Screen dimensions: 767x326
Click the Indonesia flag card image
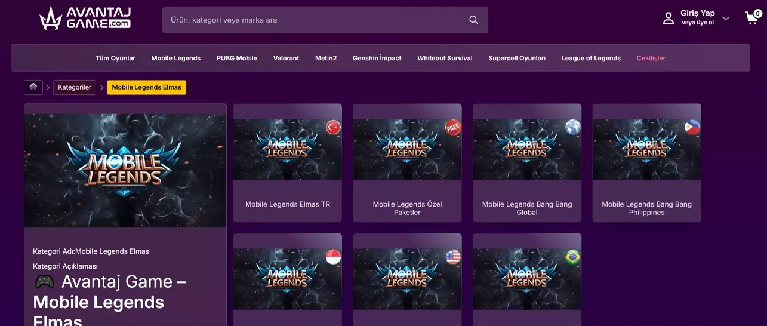[288, 278]
